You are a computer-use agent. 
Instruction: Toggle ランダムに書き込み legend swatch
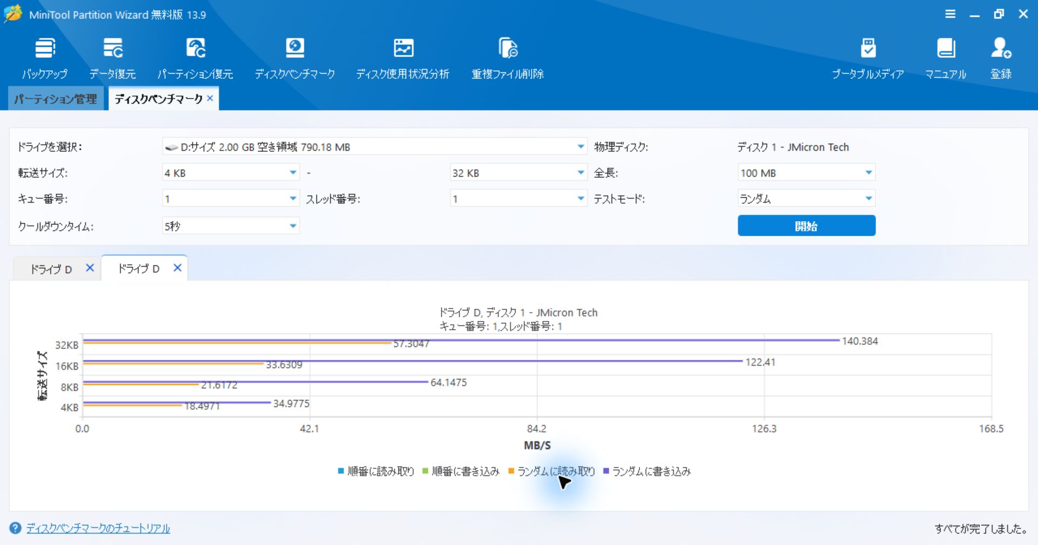606,471
